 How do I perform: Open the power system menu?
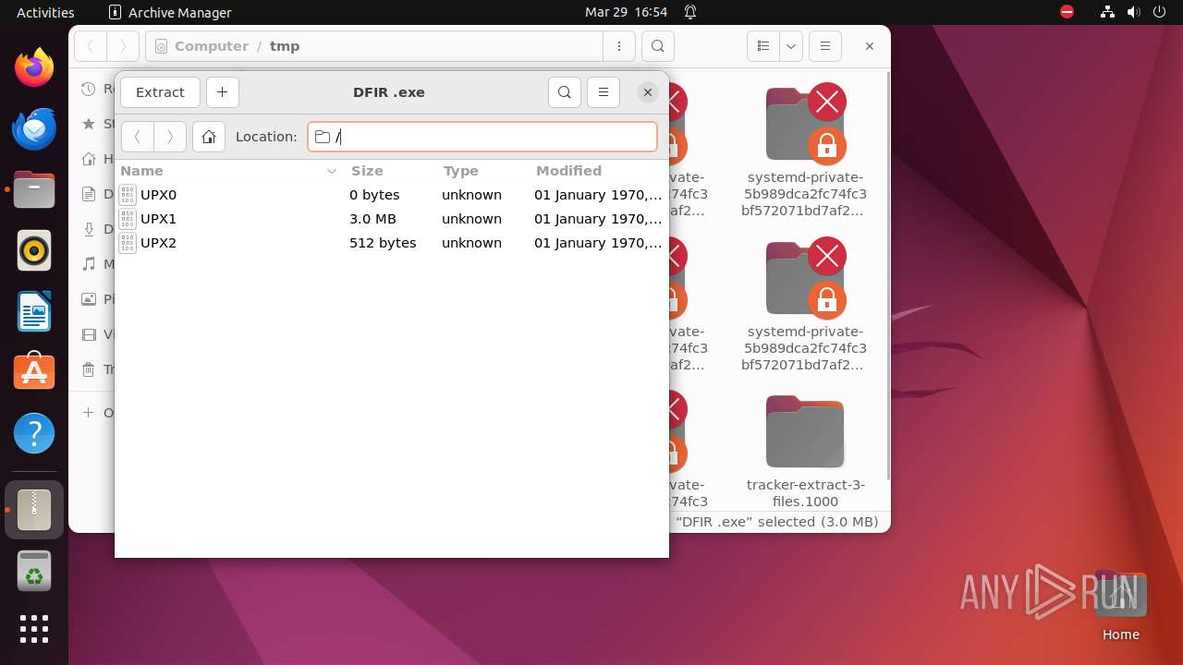click(x=1160, y=12)
